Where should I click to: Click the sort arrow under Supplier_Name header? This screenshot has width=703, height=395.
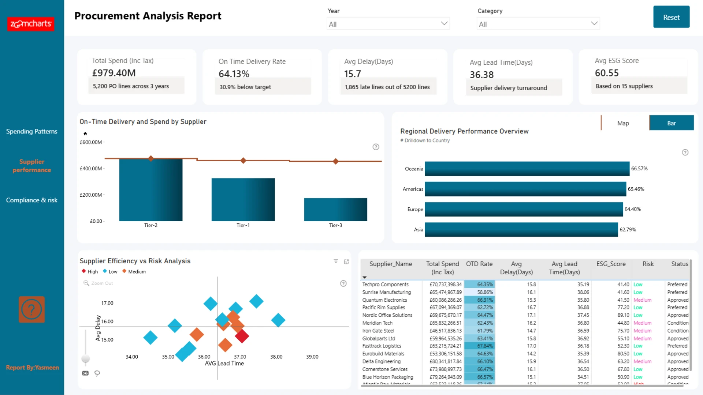pyautogui.click(x=365, y=277)
